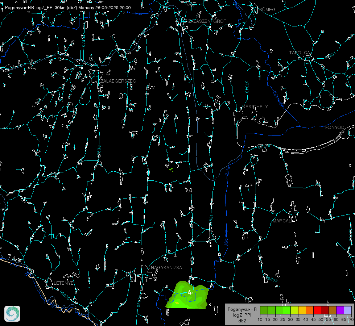Click the swirl logo icon
The height and width of the screenshot is (326, 355).
[x=12, y=314]
